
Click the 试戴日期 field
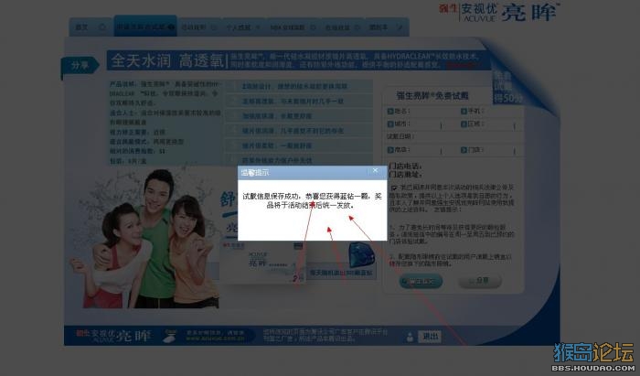click(455, 136)
